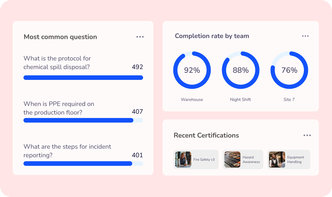Open the Equipment Handling certification thumbnail
This screenshot has width=332, height=197.
tap(277, 159)
